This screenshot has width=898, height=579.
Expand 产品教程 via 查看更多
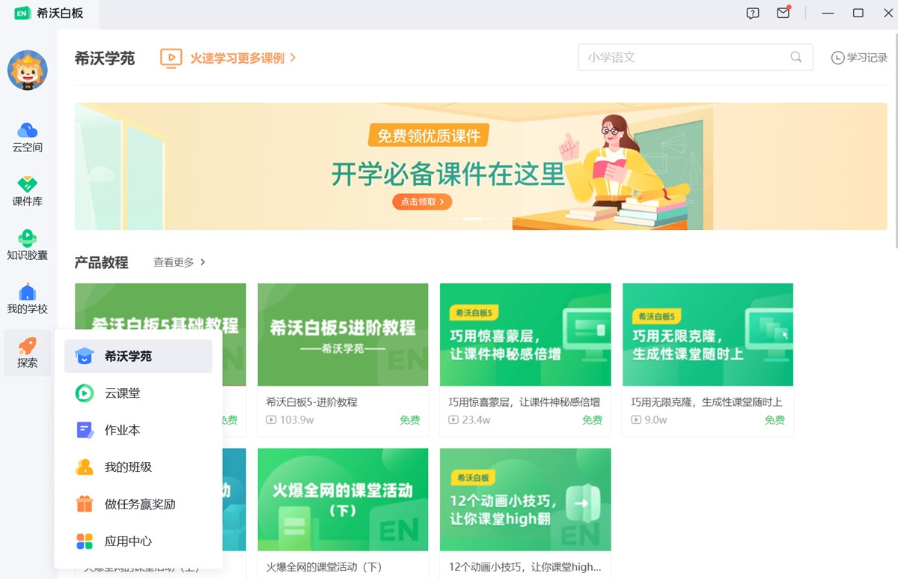click(x=174, y=262)
